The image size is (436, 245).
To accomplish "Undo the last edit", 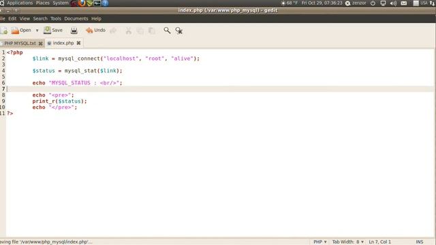I will pos(95,30).
